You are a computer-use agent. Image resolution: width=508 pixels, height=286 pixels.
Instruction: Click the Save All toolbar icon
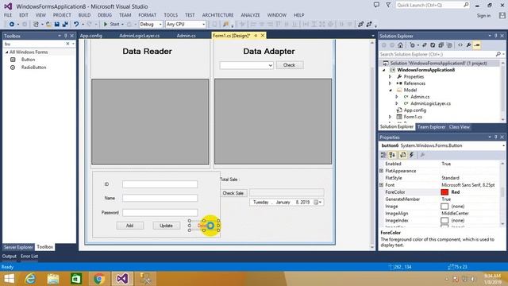tap(65, 25)
